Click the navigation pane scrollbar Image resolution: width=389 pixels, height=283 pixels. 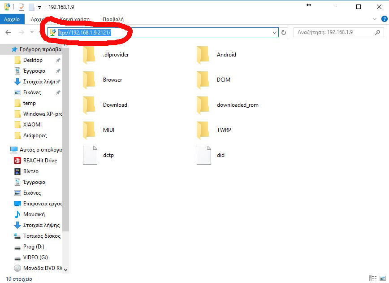coord(66,139)
